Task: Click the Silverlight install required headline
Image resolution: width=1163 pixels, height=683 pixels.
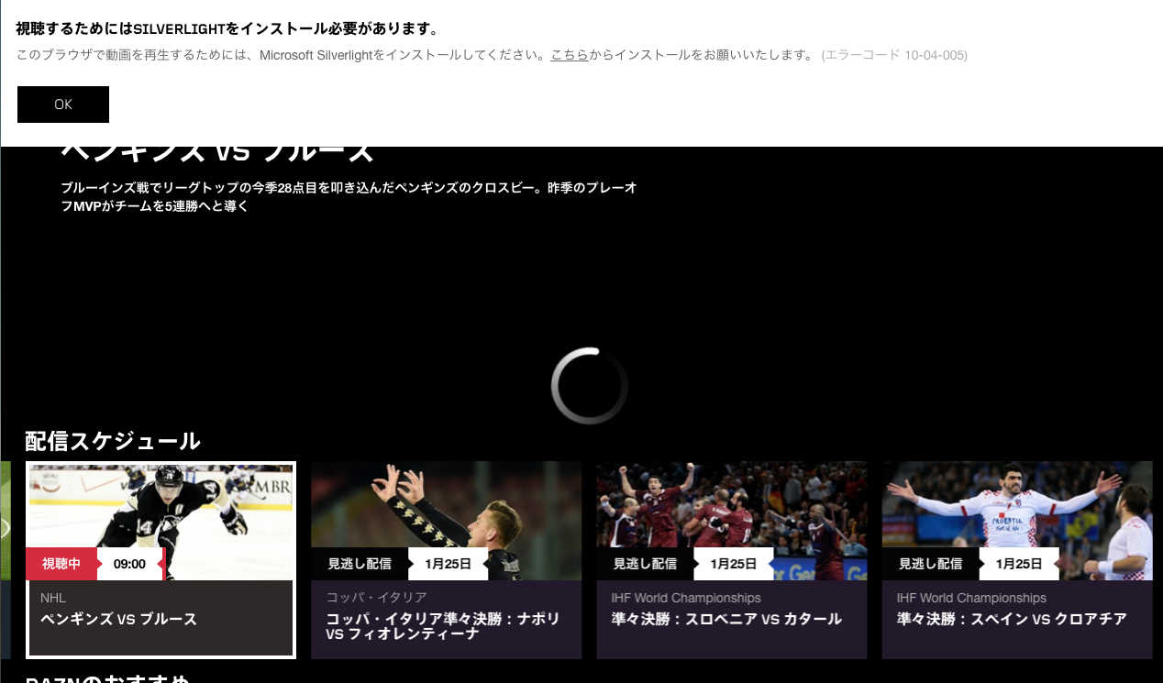Action: coord(228,29)
